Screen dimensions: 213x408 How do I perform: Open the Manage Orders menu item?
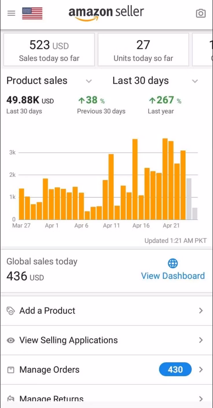point(49,370)
